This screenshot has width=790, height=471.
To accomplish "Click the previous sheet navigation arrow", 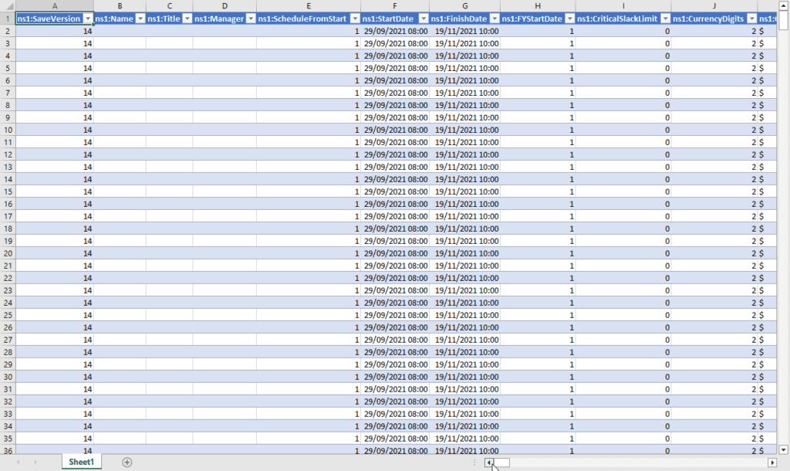I will point(18,461).
